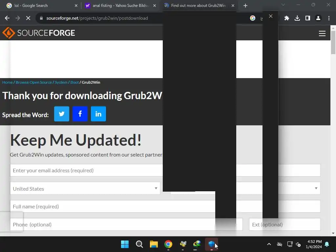This screenshot has width=336, height=252.
Task: View site info via lock icon
Action: 41,18
